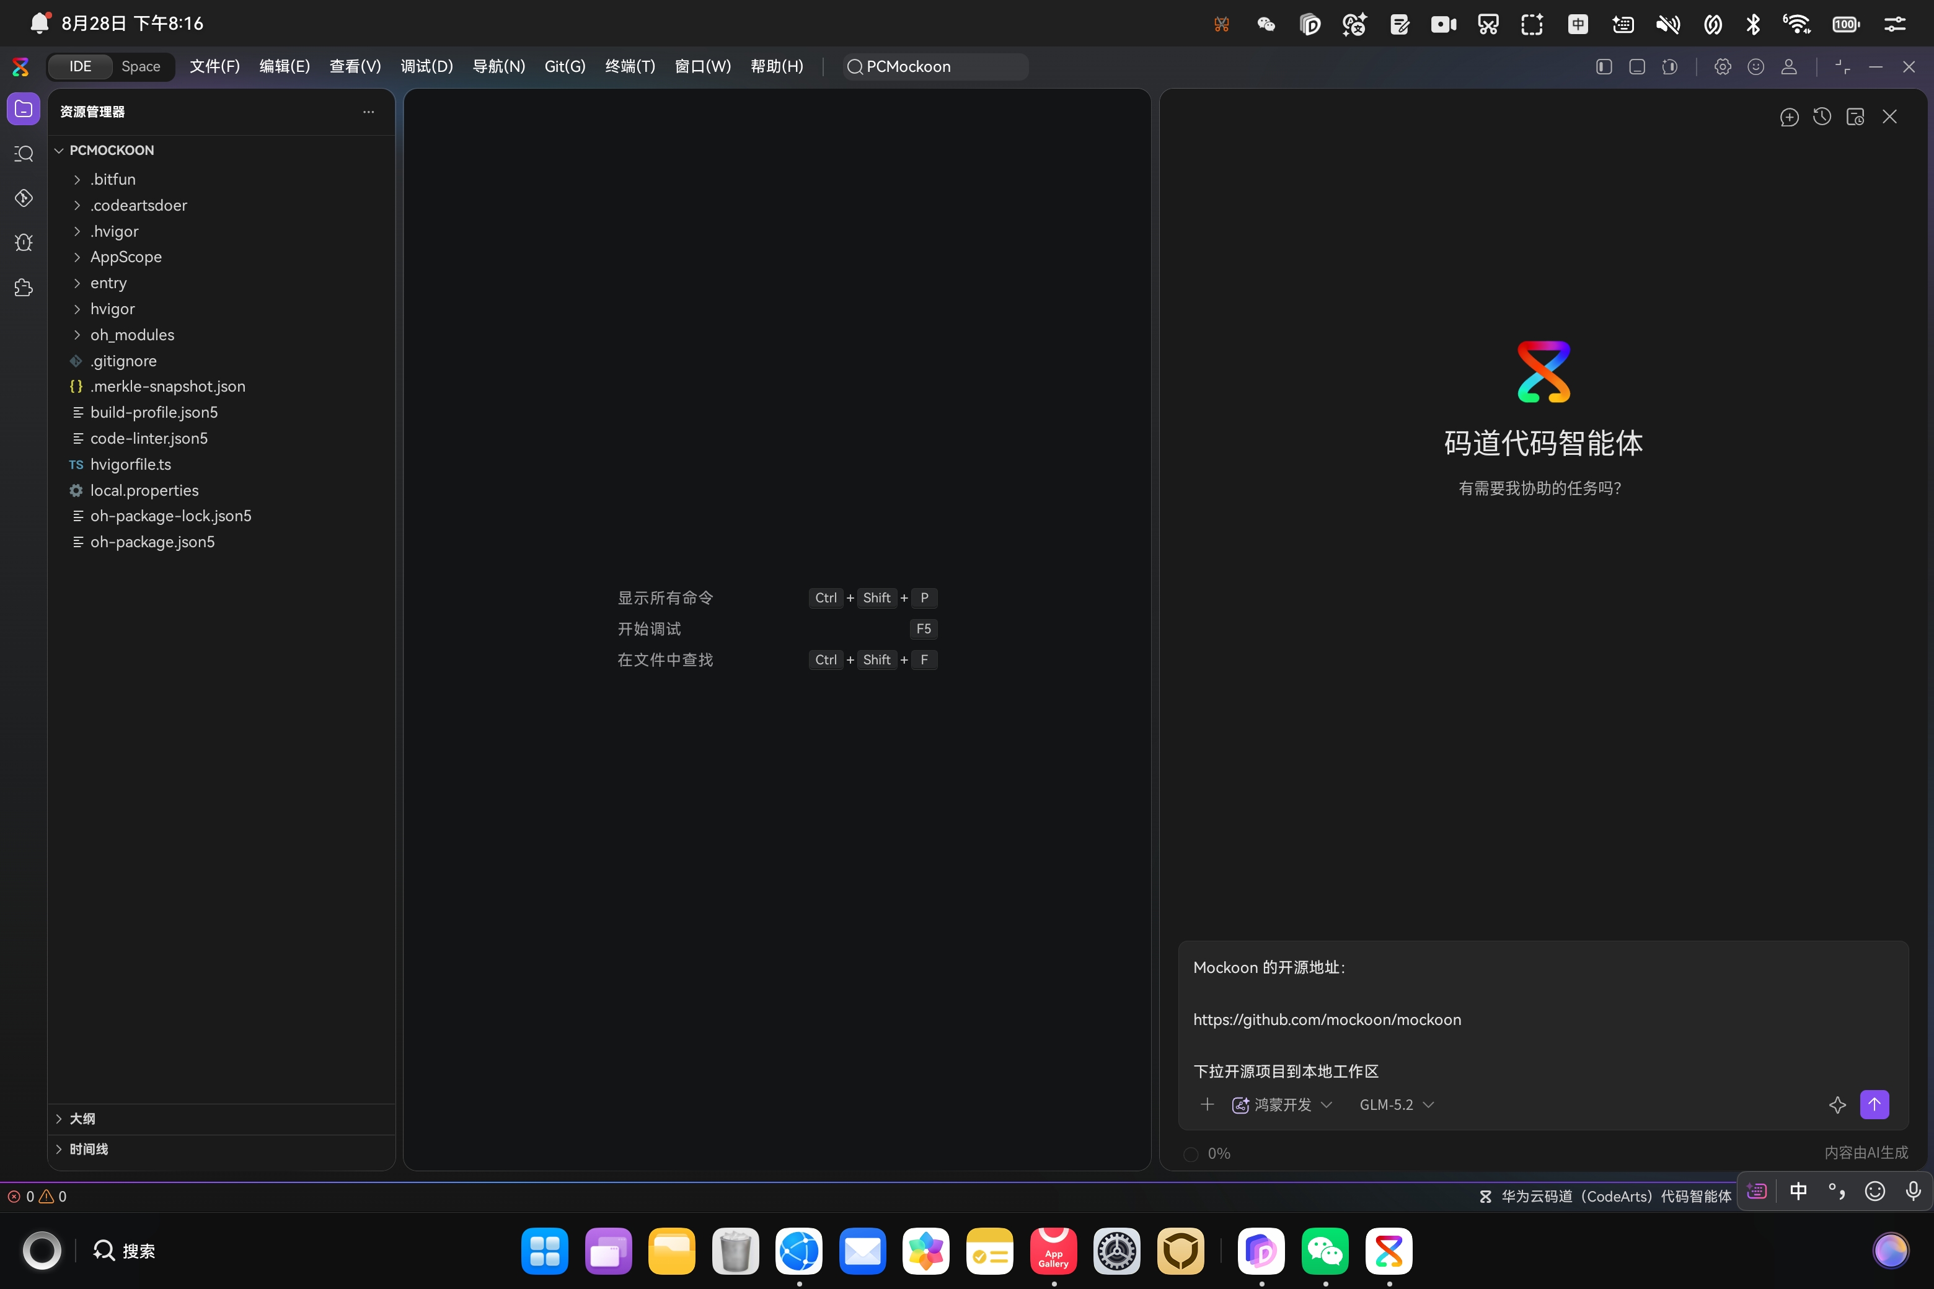The height and width of the screenshot is (1289, 1934).
Task: Toggle the left sidebar layout
Action: coord(1604,66)
